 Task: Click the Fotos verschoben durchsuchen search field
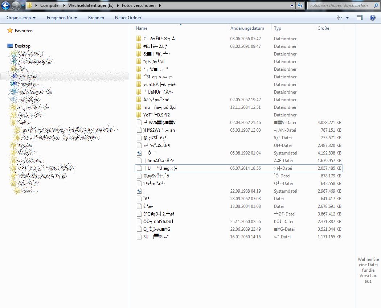pos(339,5)
